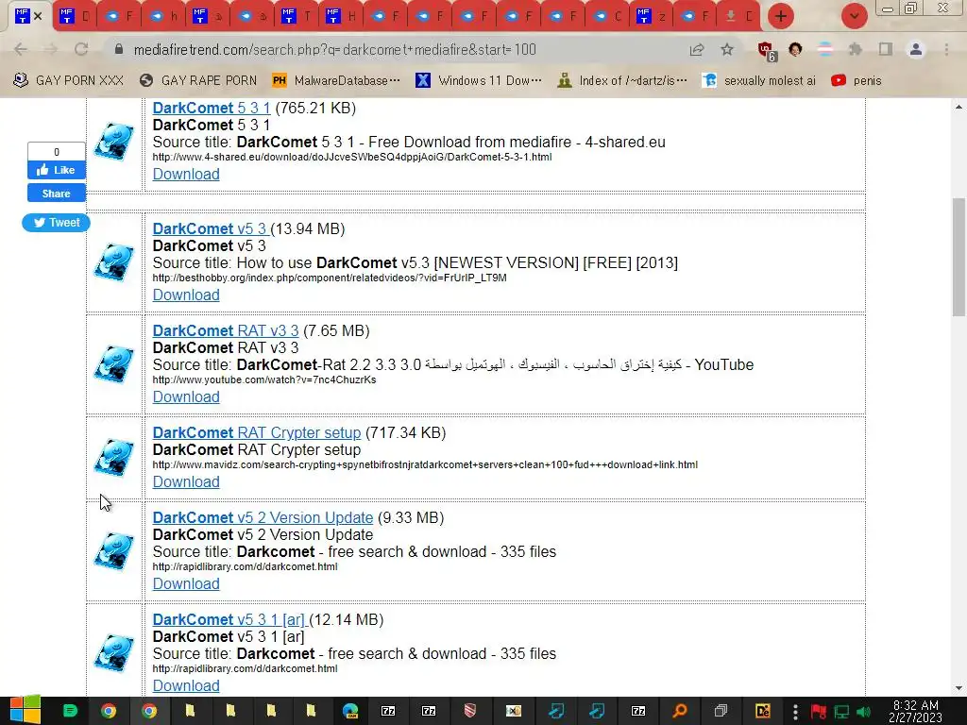Click the browser back arrow
The image size is (967, 725).
point(21,49)
